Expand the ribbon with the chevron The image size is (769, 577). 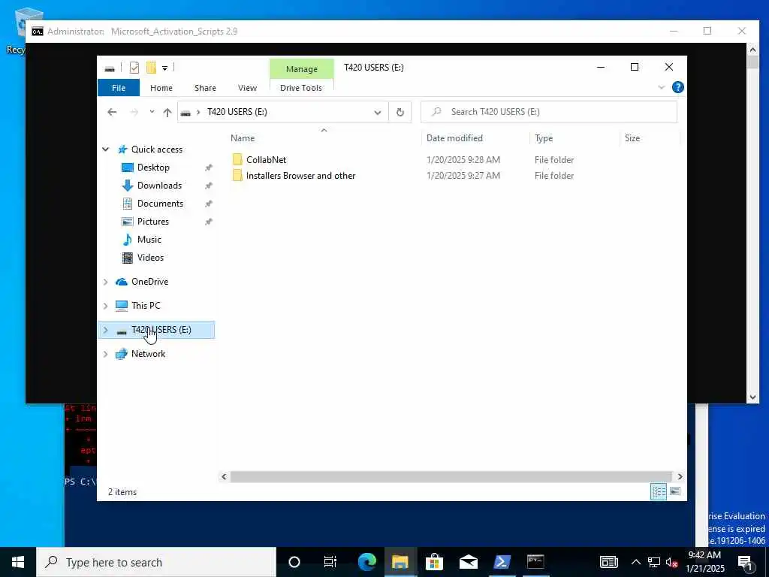point(661,87)
